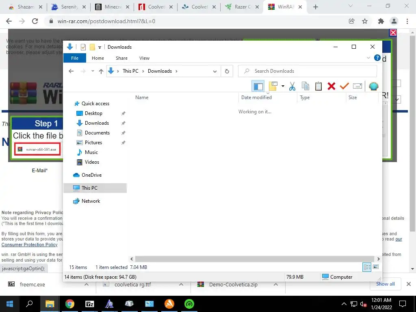Click This PC in the address breadcrumb
416x312 pixels.
tap(130, 71)
